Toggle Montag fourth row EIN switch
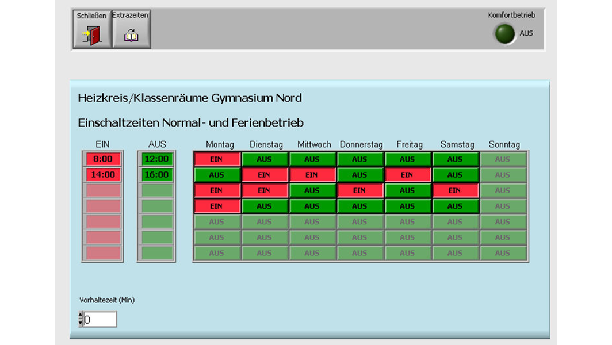The width and height of the screenshot is (612, 345). 216,206
